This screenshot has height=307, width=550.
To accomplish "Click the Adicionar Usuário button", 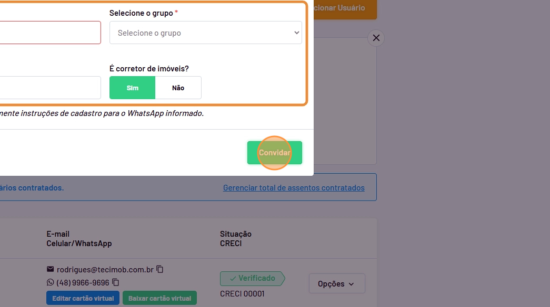I will coord(345,8).
